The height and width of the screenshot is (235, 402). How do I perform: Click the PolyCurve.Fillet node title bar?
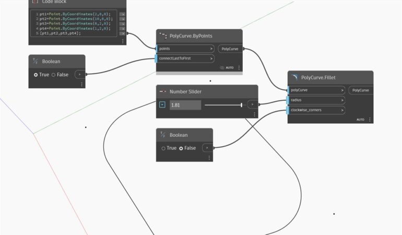318,77
